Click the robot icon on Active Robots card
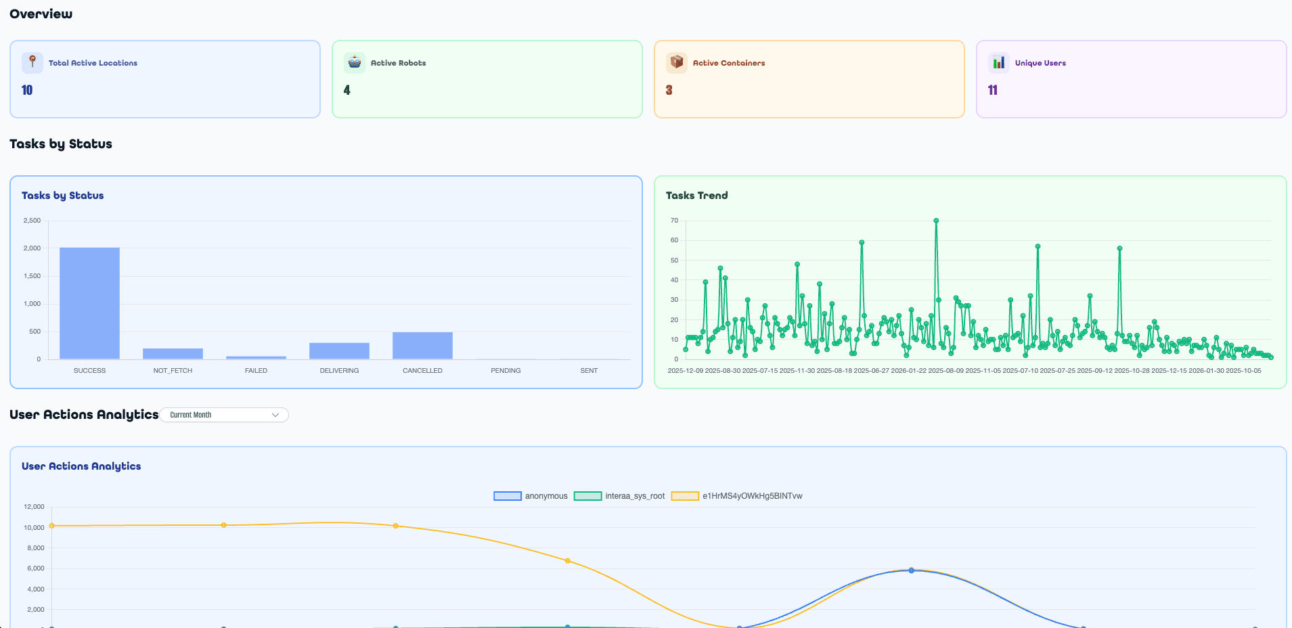 coord(354,62)
